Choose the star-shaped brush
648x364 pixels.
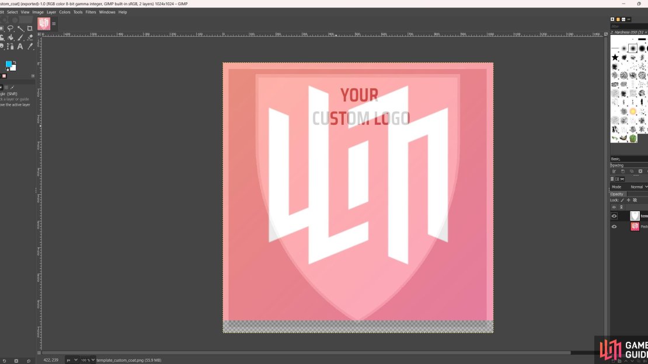tap(615, 57)
